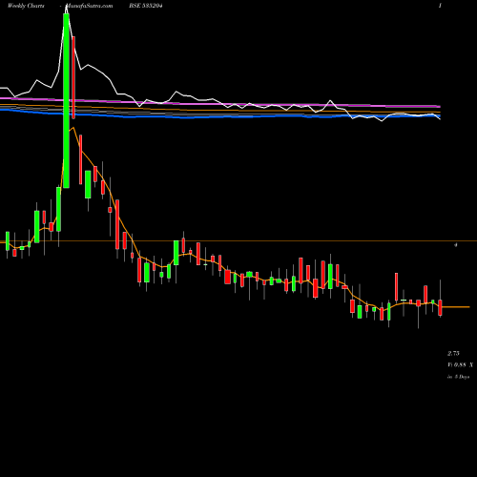477x477 pixels.
Task: Click the 'Weekly Charts' title text
Action: [x=26, y=6]
